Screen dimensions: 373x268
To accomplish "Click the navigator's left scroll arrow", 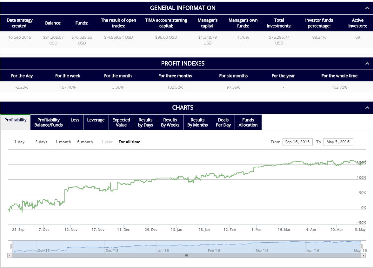I will (x=10, y=255).
